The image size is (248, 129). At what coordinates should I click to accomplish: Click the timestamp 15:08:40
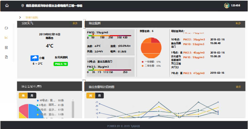tap(215, 43)
